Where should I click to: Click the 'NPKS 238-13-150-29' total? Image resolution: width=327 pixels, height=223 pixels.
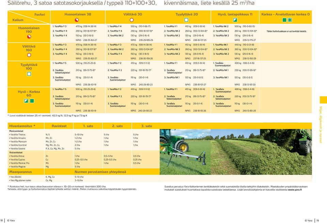coord(245,59)
